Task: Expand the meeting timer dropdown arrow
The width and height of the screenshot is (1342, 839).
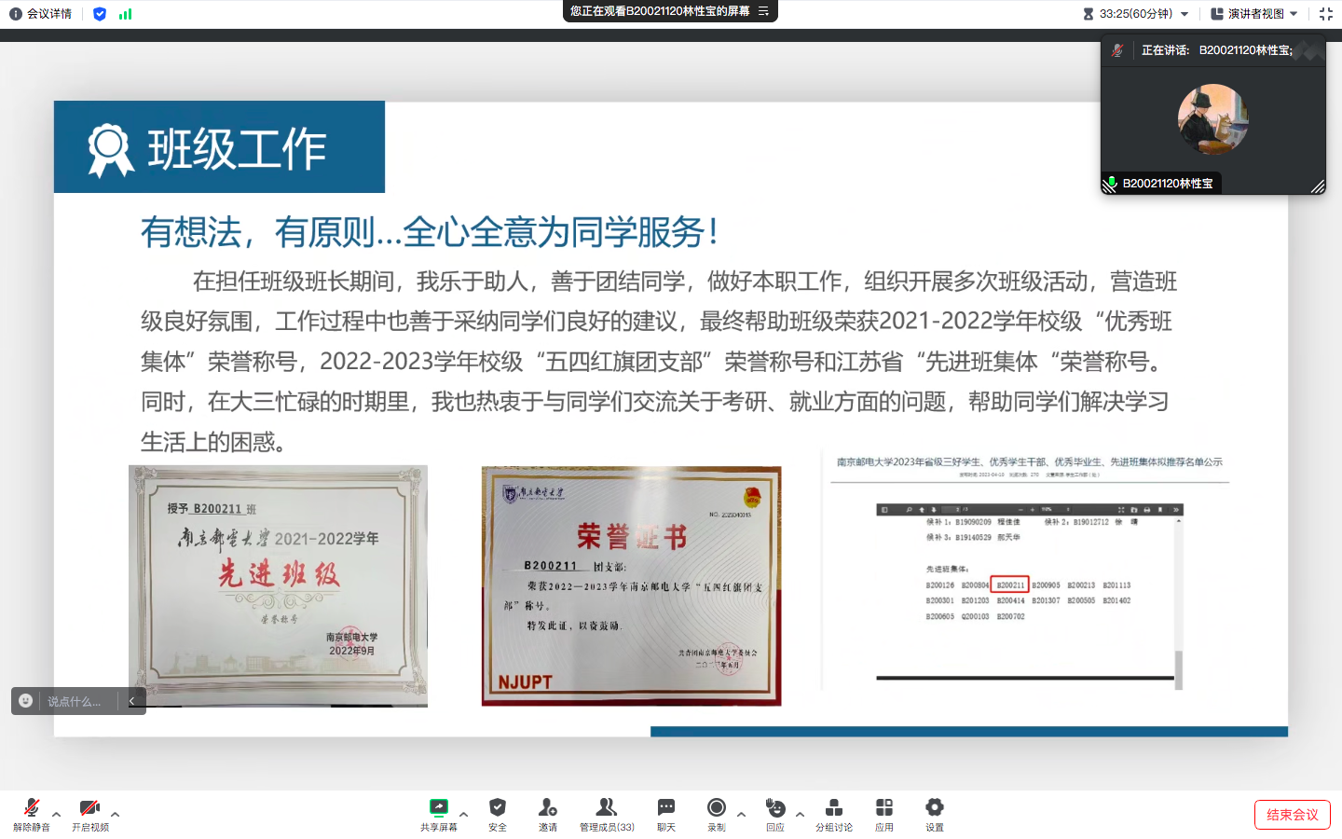Action: 1185,14
